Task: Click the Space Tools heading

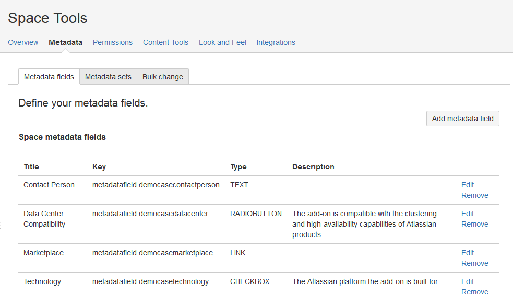Action: click(x=47, y=18)
